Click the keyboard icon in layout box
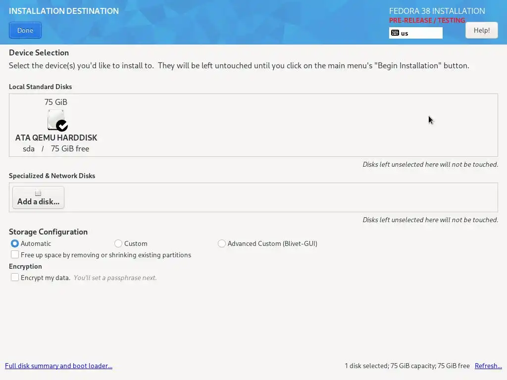The height and width of the screenshot is (380, 507). (x=395, y=33)
